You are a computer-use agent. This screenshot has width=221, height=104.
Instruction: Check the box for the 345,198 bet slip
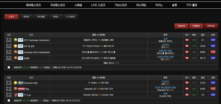[x=9, y=101]
